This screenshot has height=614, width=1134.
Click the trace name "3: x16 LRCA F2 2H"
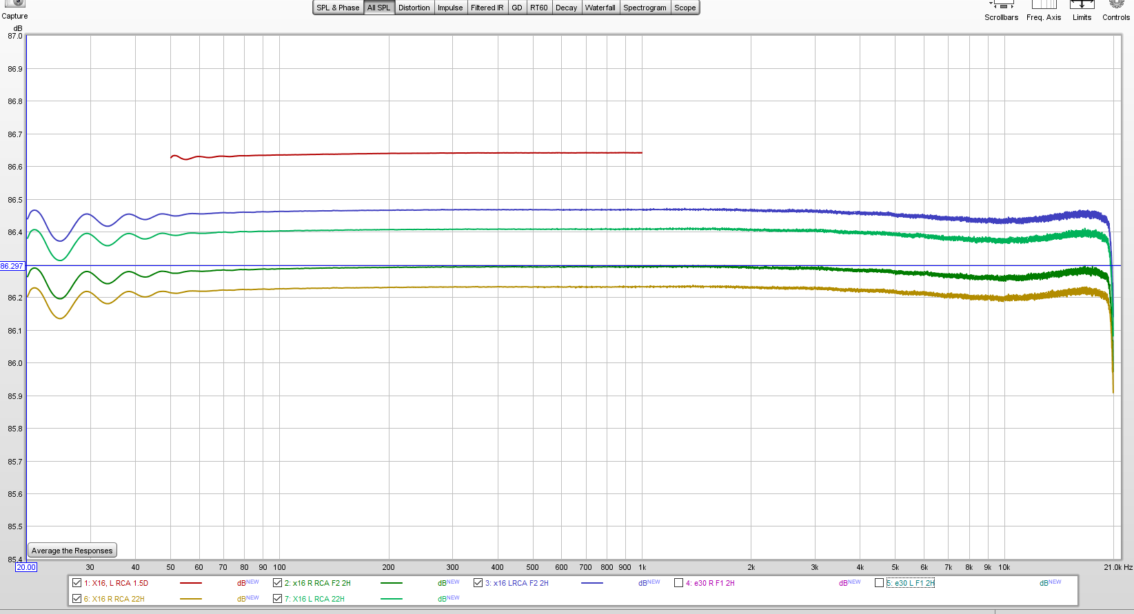tap(517, 583)
